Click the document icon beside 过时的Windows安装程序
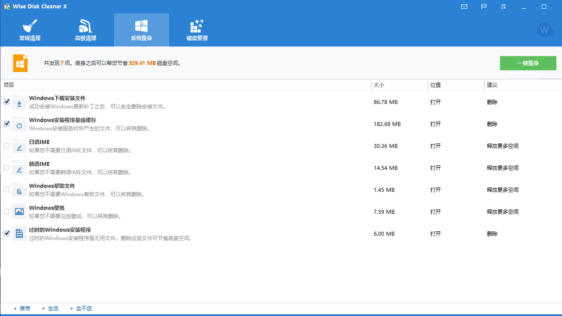562x316 pixels. point(19,233)
